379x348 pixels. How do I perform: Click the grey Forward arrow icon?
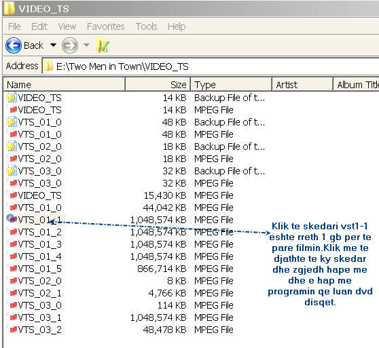coord(70,45)
